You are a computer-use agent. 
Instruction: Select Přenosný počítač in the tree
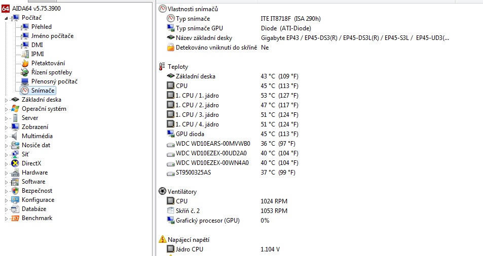(x=55, y=81)
